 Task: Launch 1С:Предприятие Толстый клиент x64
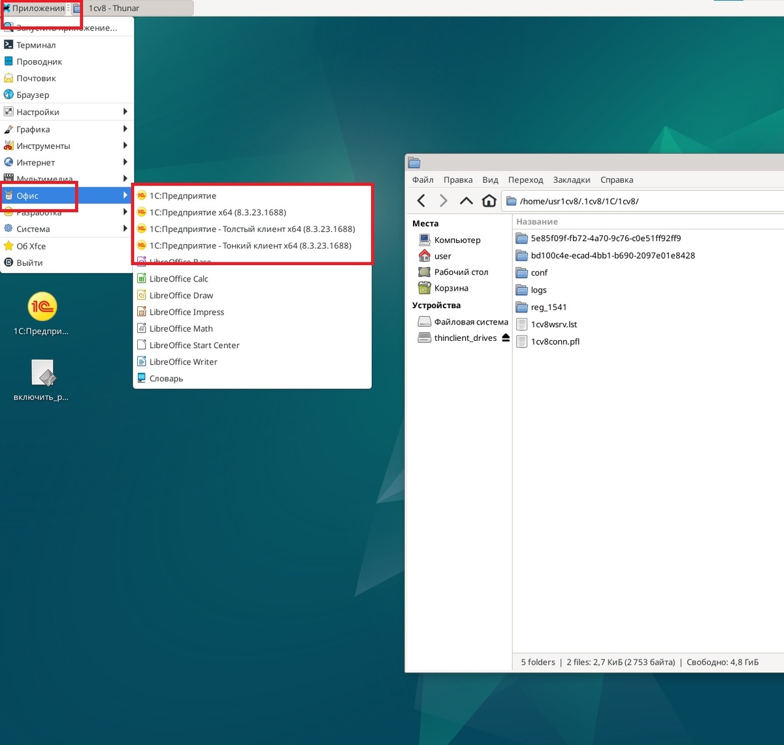[x=252, y=229]
